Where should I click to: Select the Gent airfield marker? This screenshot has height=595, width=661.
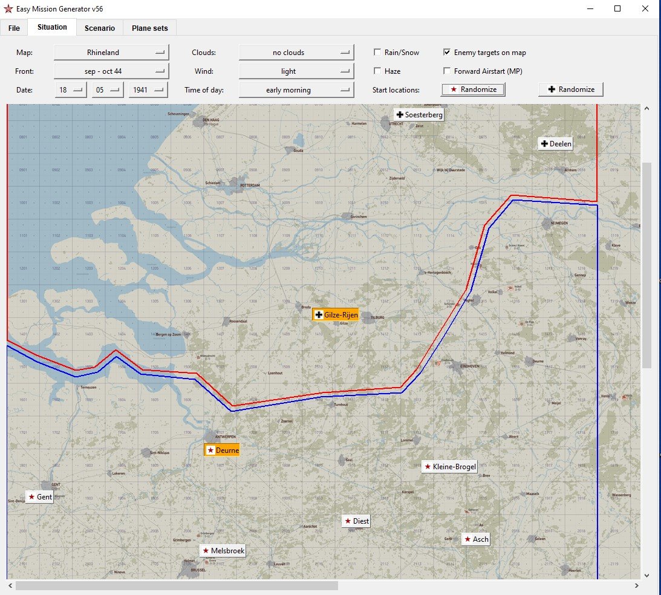click(40, 497)
